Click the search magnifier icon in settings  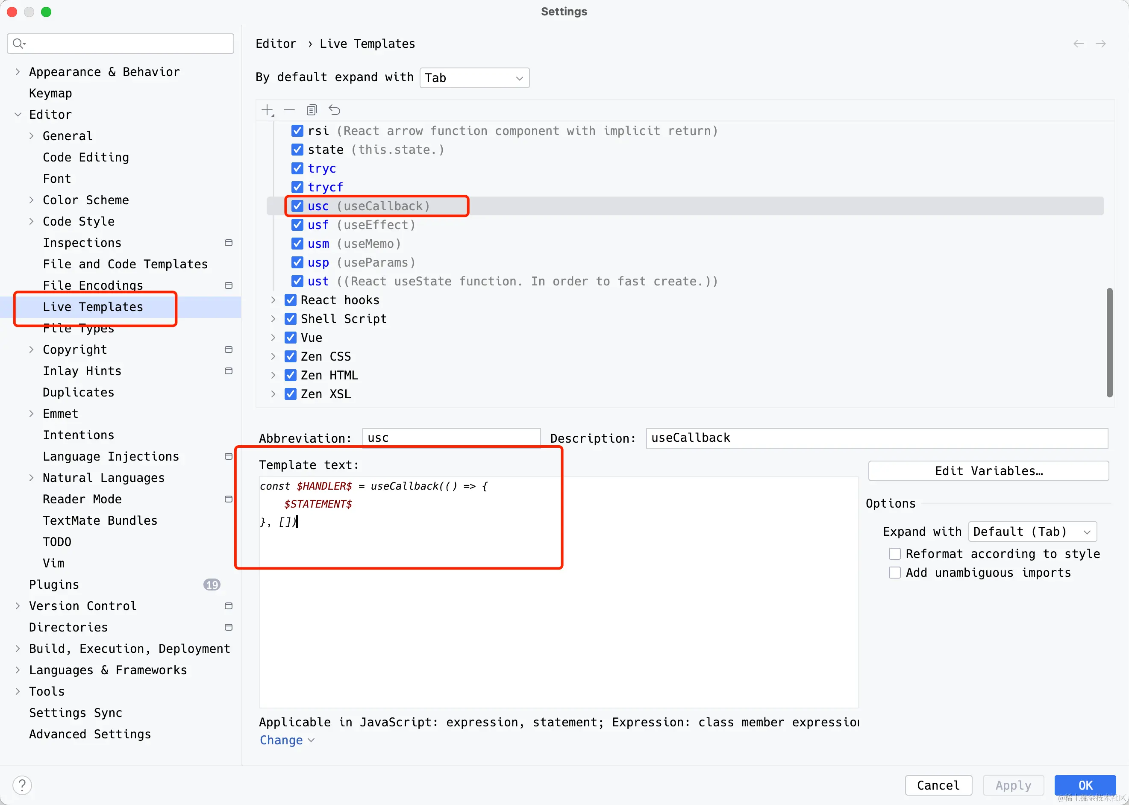point(18,44)
